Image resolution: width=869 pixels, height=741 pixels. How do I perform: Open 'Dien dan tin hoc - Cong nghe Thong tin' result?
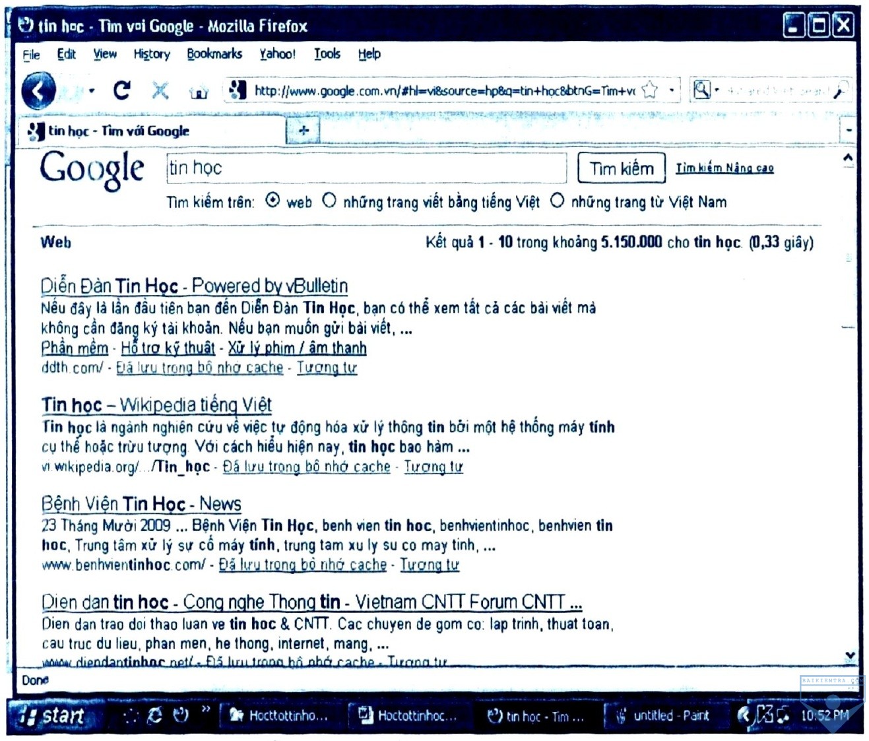point(311,602)
